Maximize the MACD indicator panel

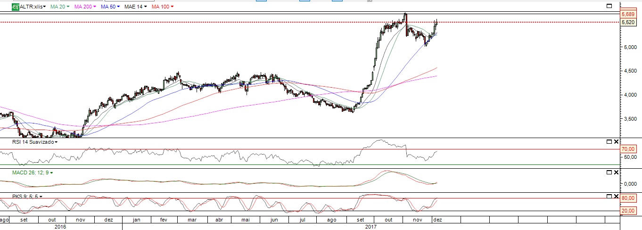tap(609, 172)
